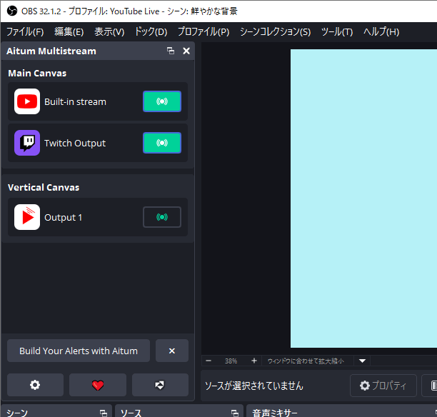This screenshot has height=417, width=437.
Task: Open the ファイル(F) menu
Action: coord(25,32)
